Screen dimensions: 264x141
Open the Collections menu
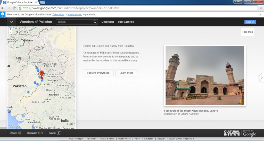[108, 22]
